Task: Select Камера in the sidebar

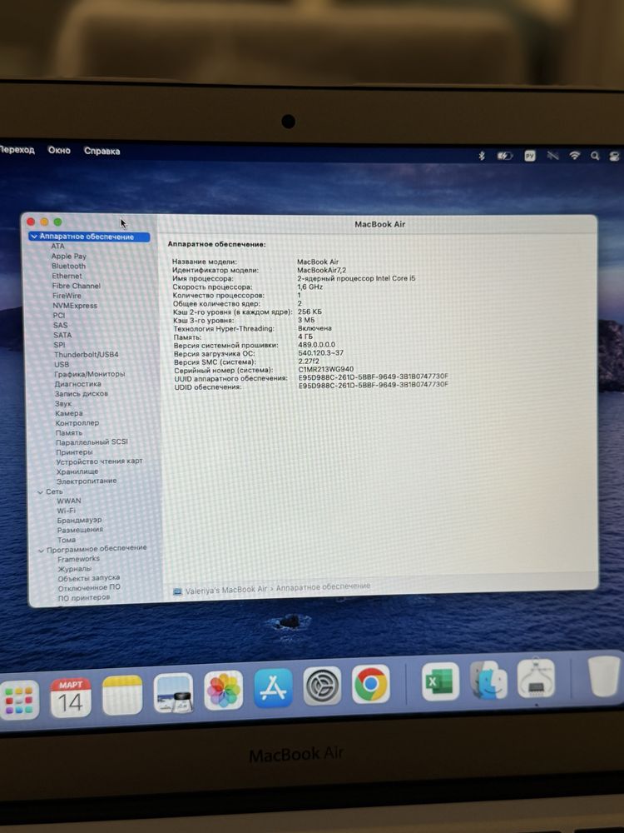Action: tap(69, 413)
